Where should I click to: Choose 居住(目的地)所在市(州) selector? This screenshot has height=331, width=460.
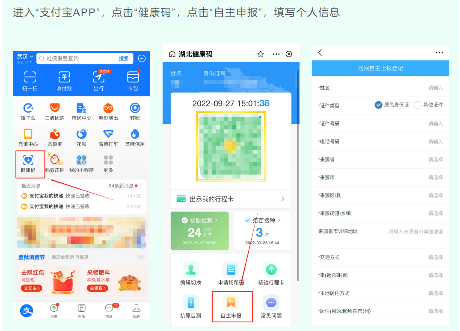[380, 311]
